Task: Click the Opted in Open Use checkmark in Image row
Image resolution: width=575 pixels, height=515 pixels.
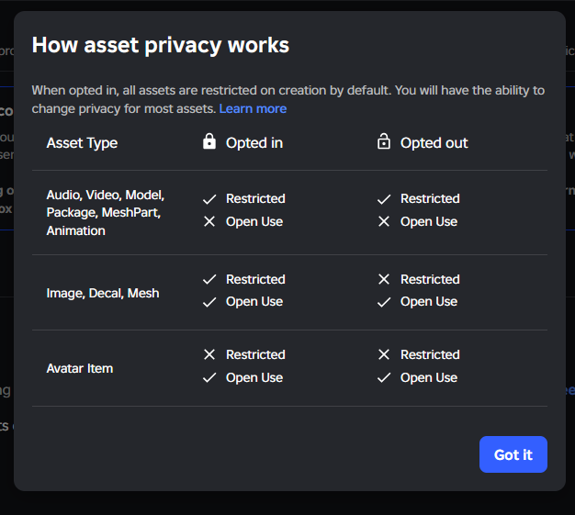Action: [209, 302]
